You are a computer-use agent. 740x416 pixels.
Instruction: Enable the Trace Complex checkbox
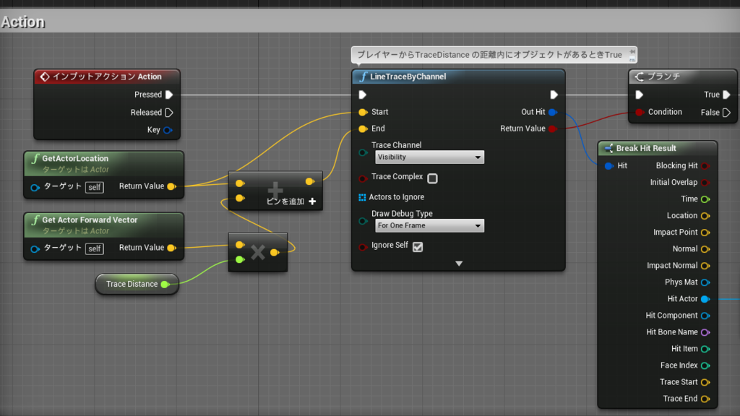click(x=432, y=178)
